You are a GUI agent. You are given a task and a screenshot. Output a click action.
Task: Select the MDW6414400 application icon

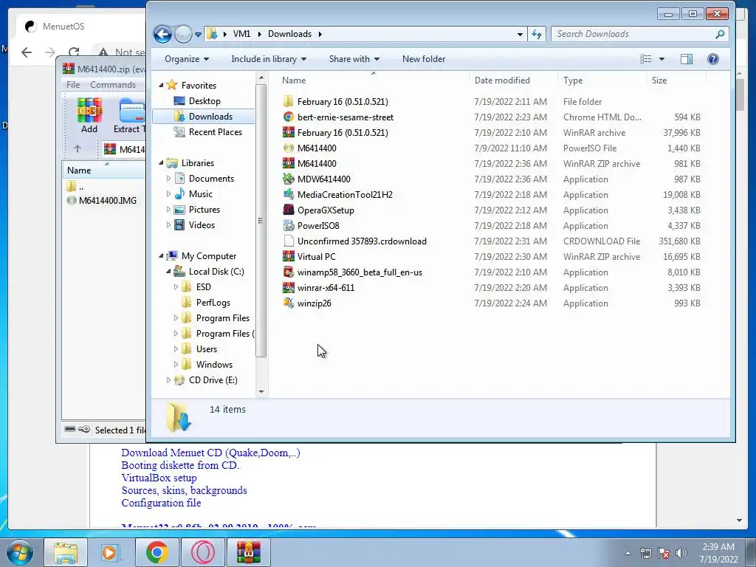(x=289, y=179)
